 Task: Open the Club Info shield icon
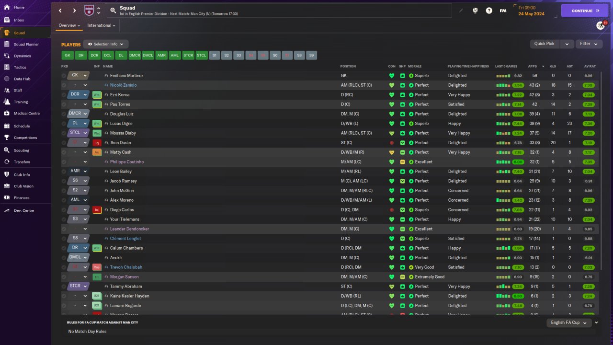pyautogui.click(x=7, y=175)
